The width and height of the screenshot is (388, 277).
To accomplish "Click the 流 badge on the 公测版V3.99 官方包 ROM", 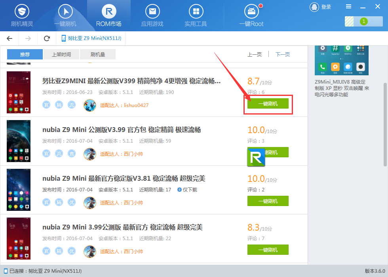I will click(59, 154).
